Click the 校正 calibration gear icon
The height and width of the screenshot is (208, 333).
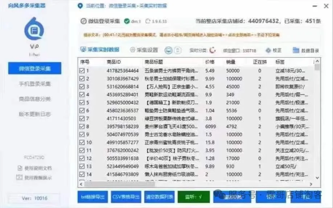tap(268, 50)
